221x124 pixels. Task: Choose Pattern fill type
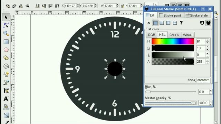pyautogui.click(x=175, y=23)
